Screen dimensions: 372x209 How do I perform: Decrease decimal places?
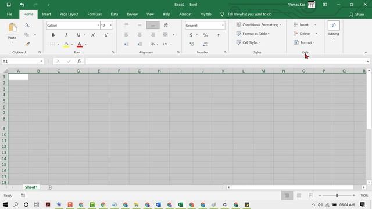(205, 44)
